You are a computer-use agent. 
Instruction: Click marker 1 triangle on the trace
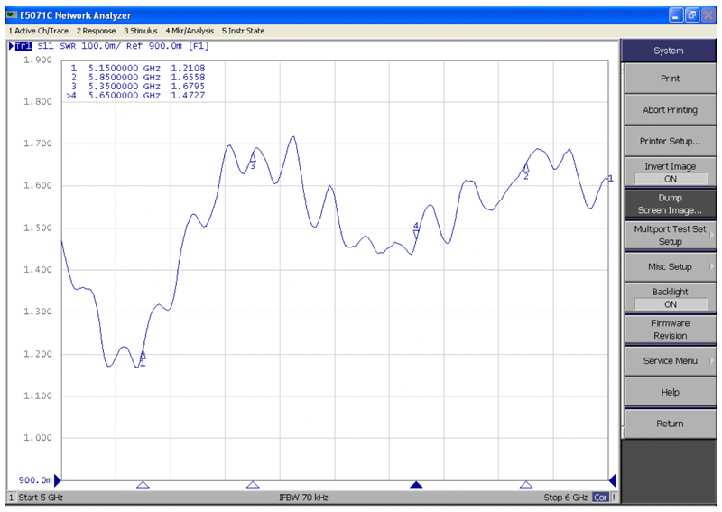pyautogui.click(x=143, y=355)
